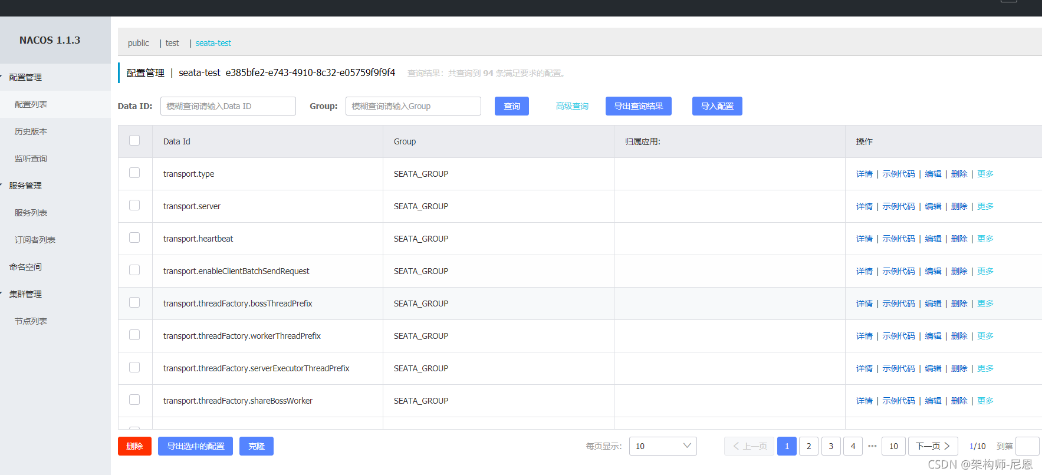Click the red 删除 button at bottom
Viewport: 1042px width, 475px height.
click(134, 446)
